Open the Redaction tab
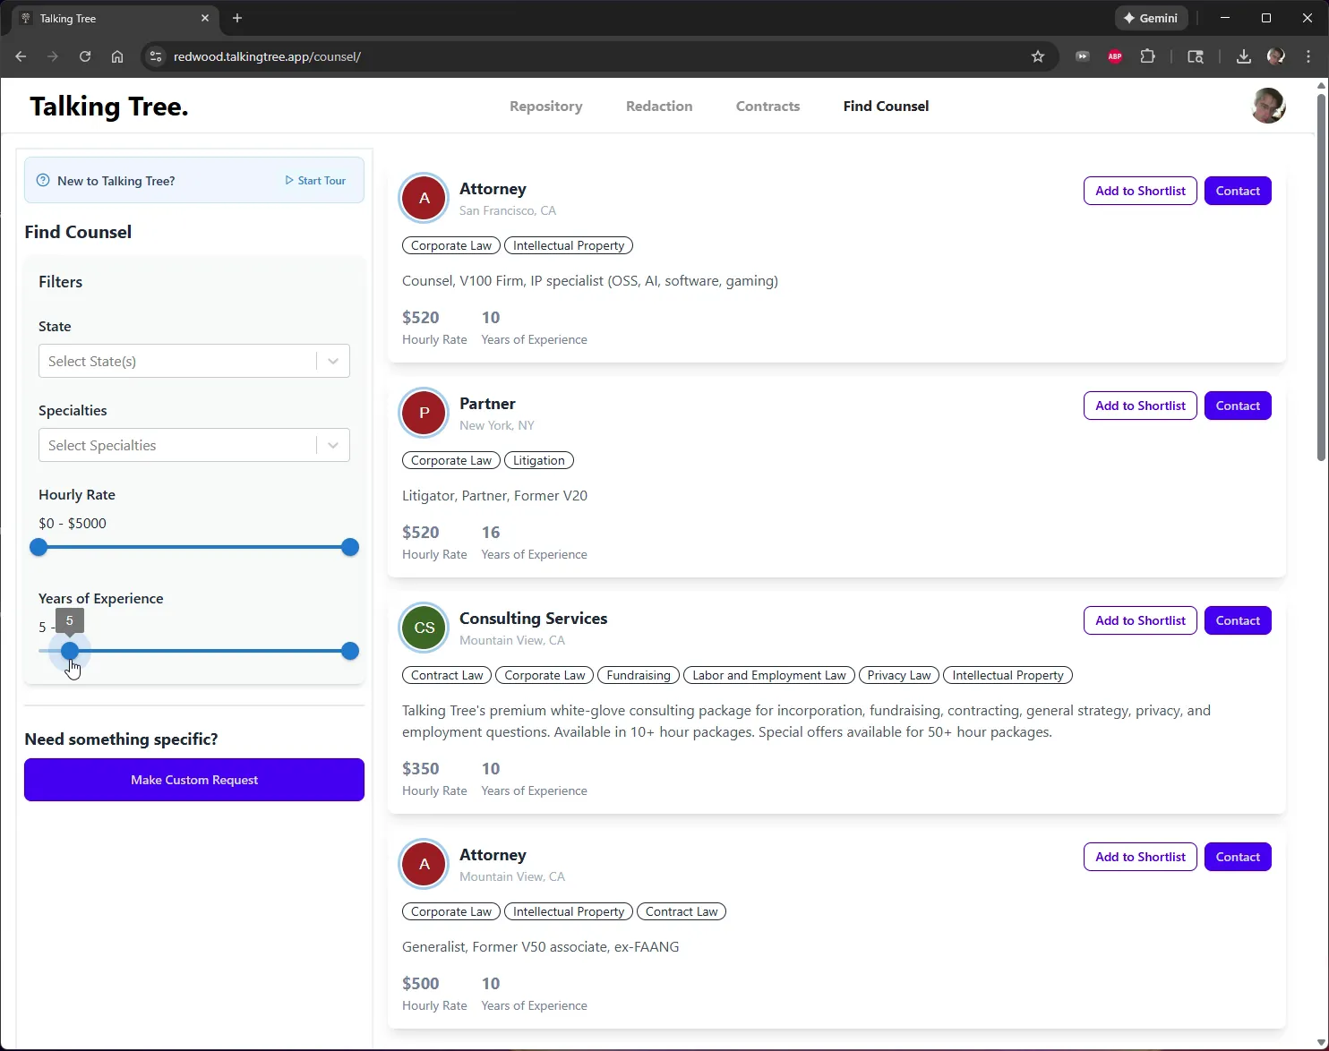The width and height of the screenshot is (1329, 1051). tap(659, 106)
